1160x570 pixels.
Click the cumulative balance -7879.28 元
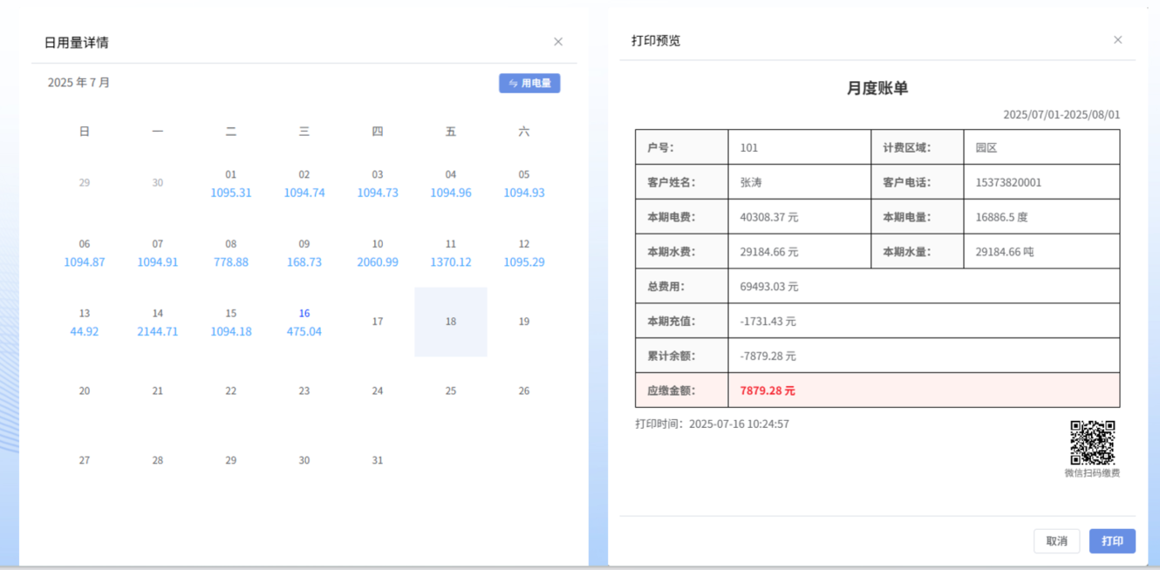[768, 356]
